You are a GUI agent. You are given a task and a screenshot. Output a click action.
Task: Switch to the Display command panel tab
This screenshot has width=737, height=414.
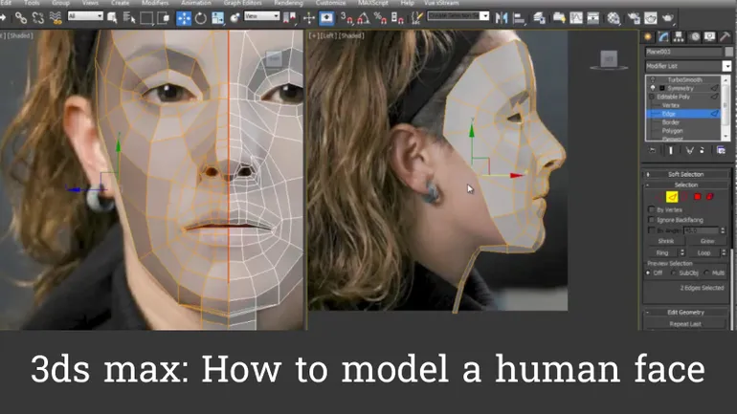(709, 36)
